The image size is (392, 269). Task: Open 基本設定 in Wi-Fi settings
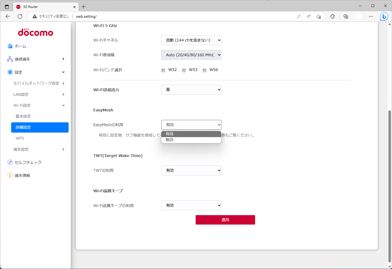tap(23, 116)
